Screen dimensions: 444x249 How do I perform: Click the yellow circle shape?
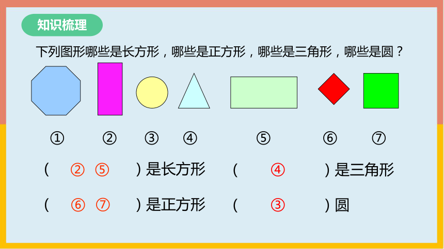(152, 92)
